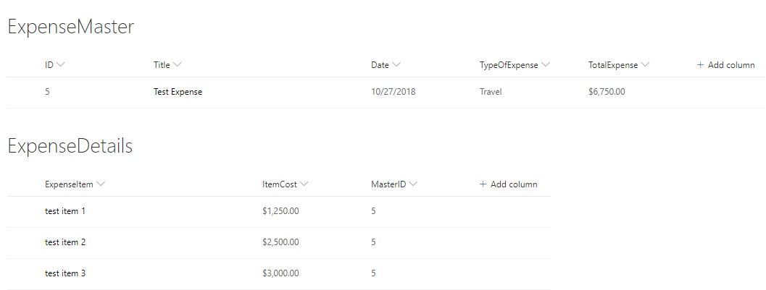Expand the ItemCost column chevron

[304, 184]
